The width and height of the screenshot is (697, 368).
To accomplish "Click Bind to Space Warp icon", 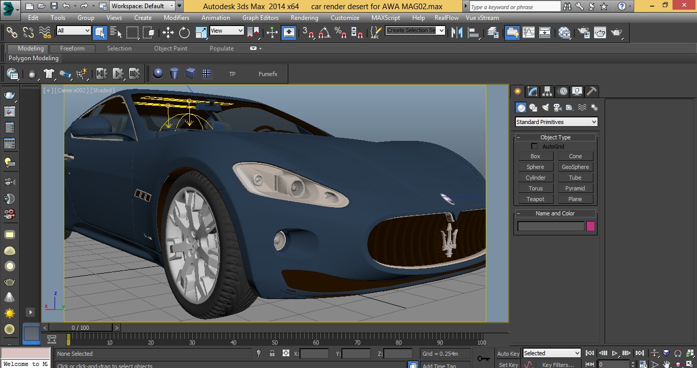I will pos(45,32).
